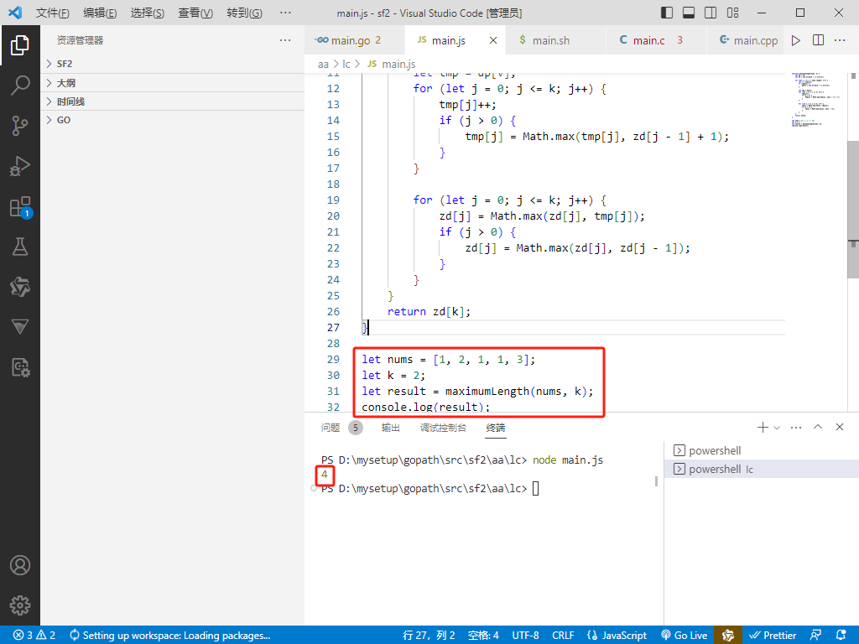Switch to the main.sh editor tab
The image size is (859, 644).
coord(555,40)
